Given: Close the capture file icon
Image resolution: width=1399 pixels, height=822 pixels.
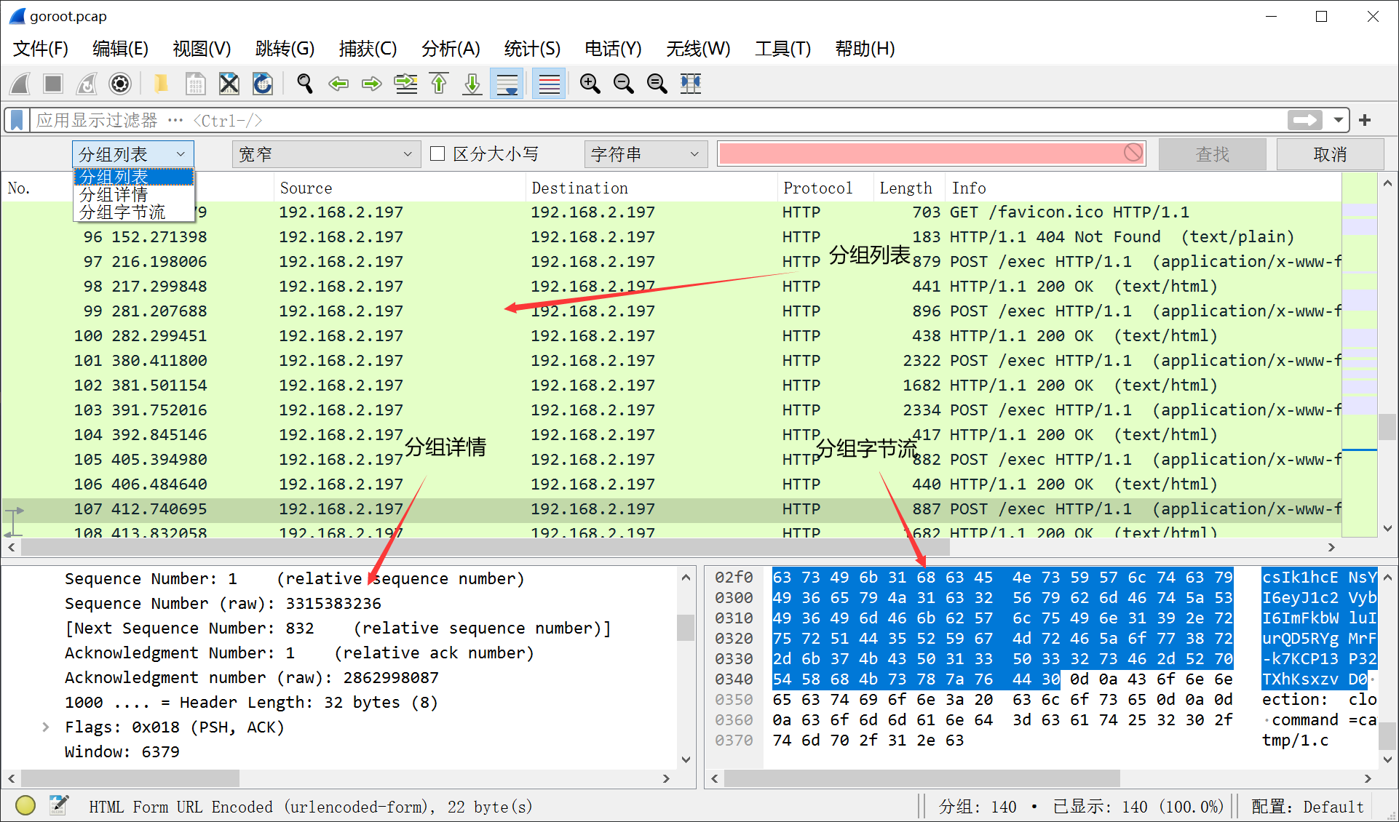Looking at the screenshot, I should point(229,84).
